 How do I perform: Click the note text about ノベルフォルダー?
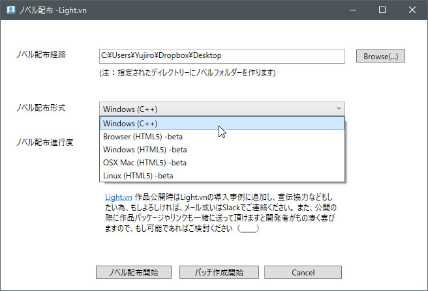(187, 73)
